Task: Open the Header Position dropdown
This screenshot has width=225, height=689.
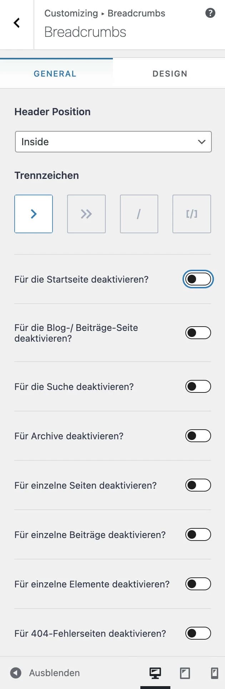Action: pyautogui.click(x=113, y=142)
